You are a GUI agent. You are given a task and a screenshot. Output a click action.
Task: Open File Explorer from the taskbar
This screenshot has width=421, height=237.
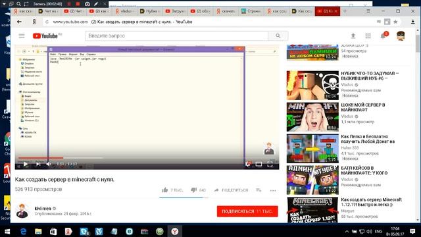[x=38, y=231]
